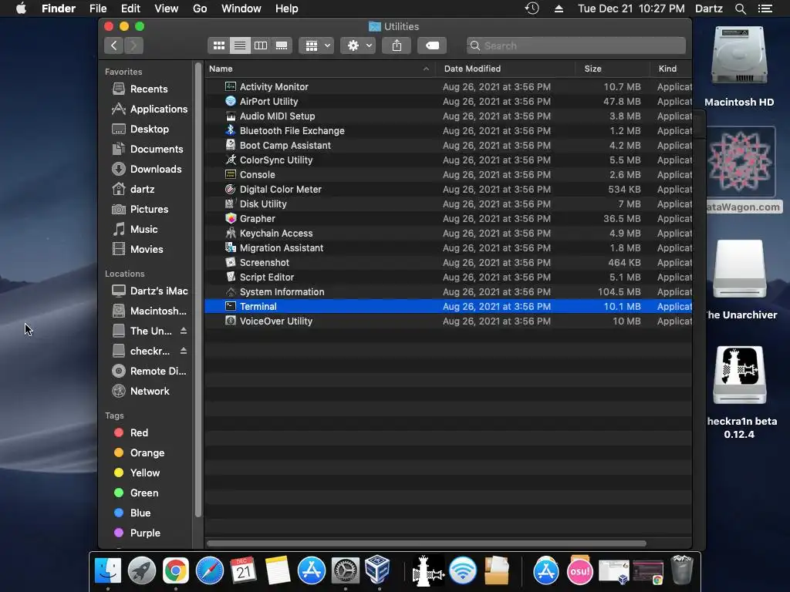Open the Apple menu

pos(21,8)
